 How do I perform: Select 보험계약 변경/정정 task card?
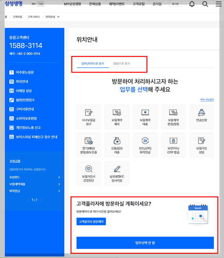coord(174,117)
